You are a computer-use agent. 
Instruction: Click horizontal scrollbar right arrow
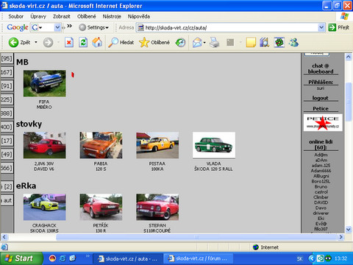click(x=340, y=237)
